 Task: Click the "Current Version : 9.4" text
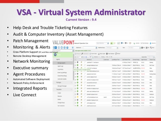click(81, 20)
